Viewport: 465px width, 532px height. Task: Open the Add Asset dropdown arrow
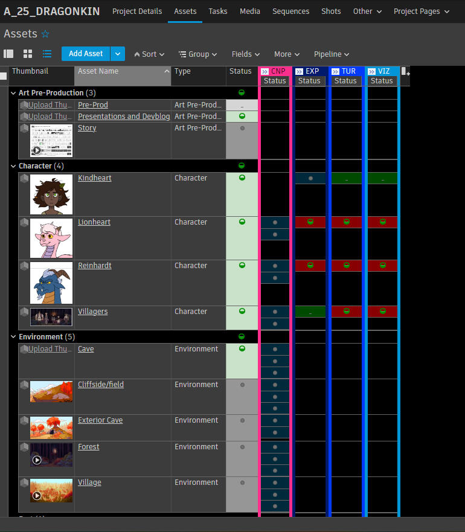[x=118, y=54]
